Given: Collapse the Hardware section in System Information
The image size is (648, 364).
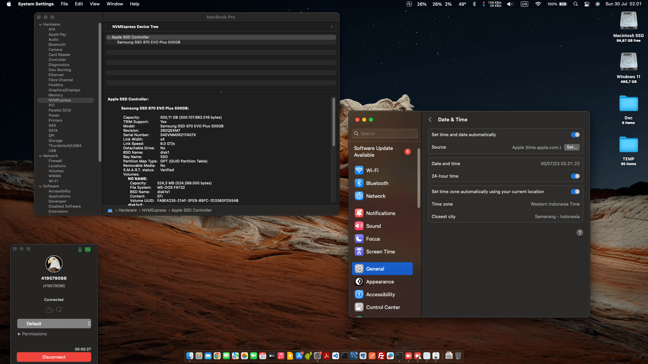Looking at the screenshot, I should pyautogui.click(x=40, y=25).
